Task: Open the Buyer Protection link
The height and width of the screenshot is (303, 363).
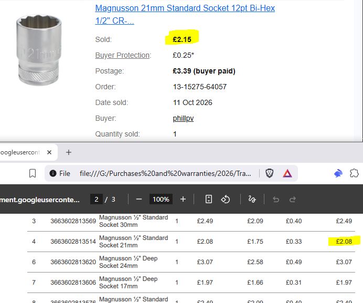Action: click(123, 55)
